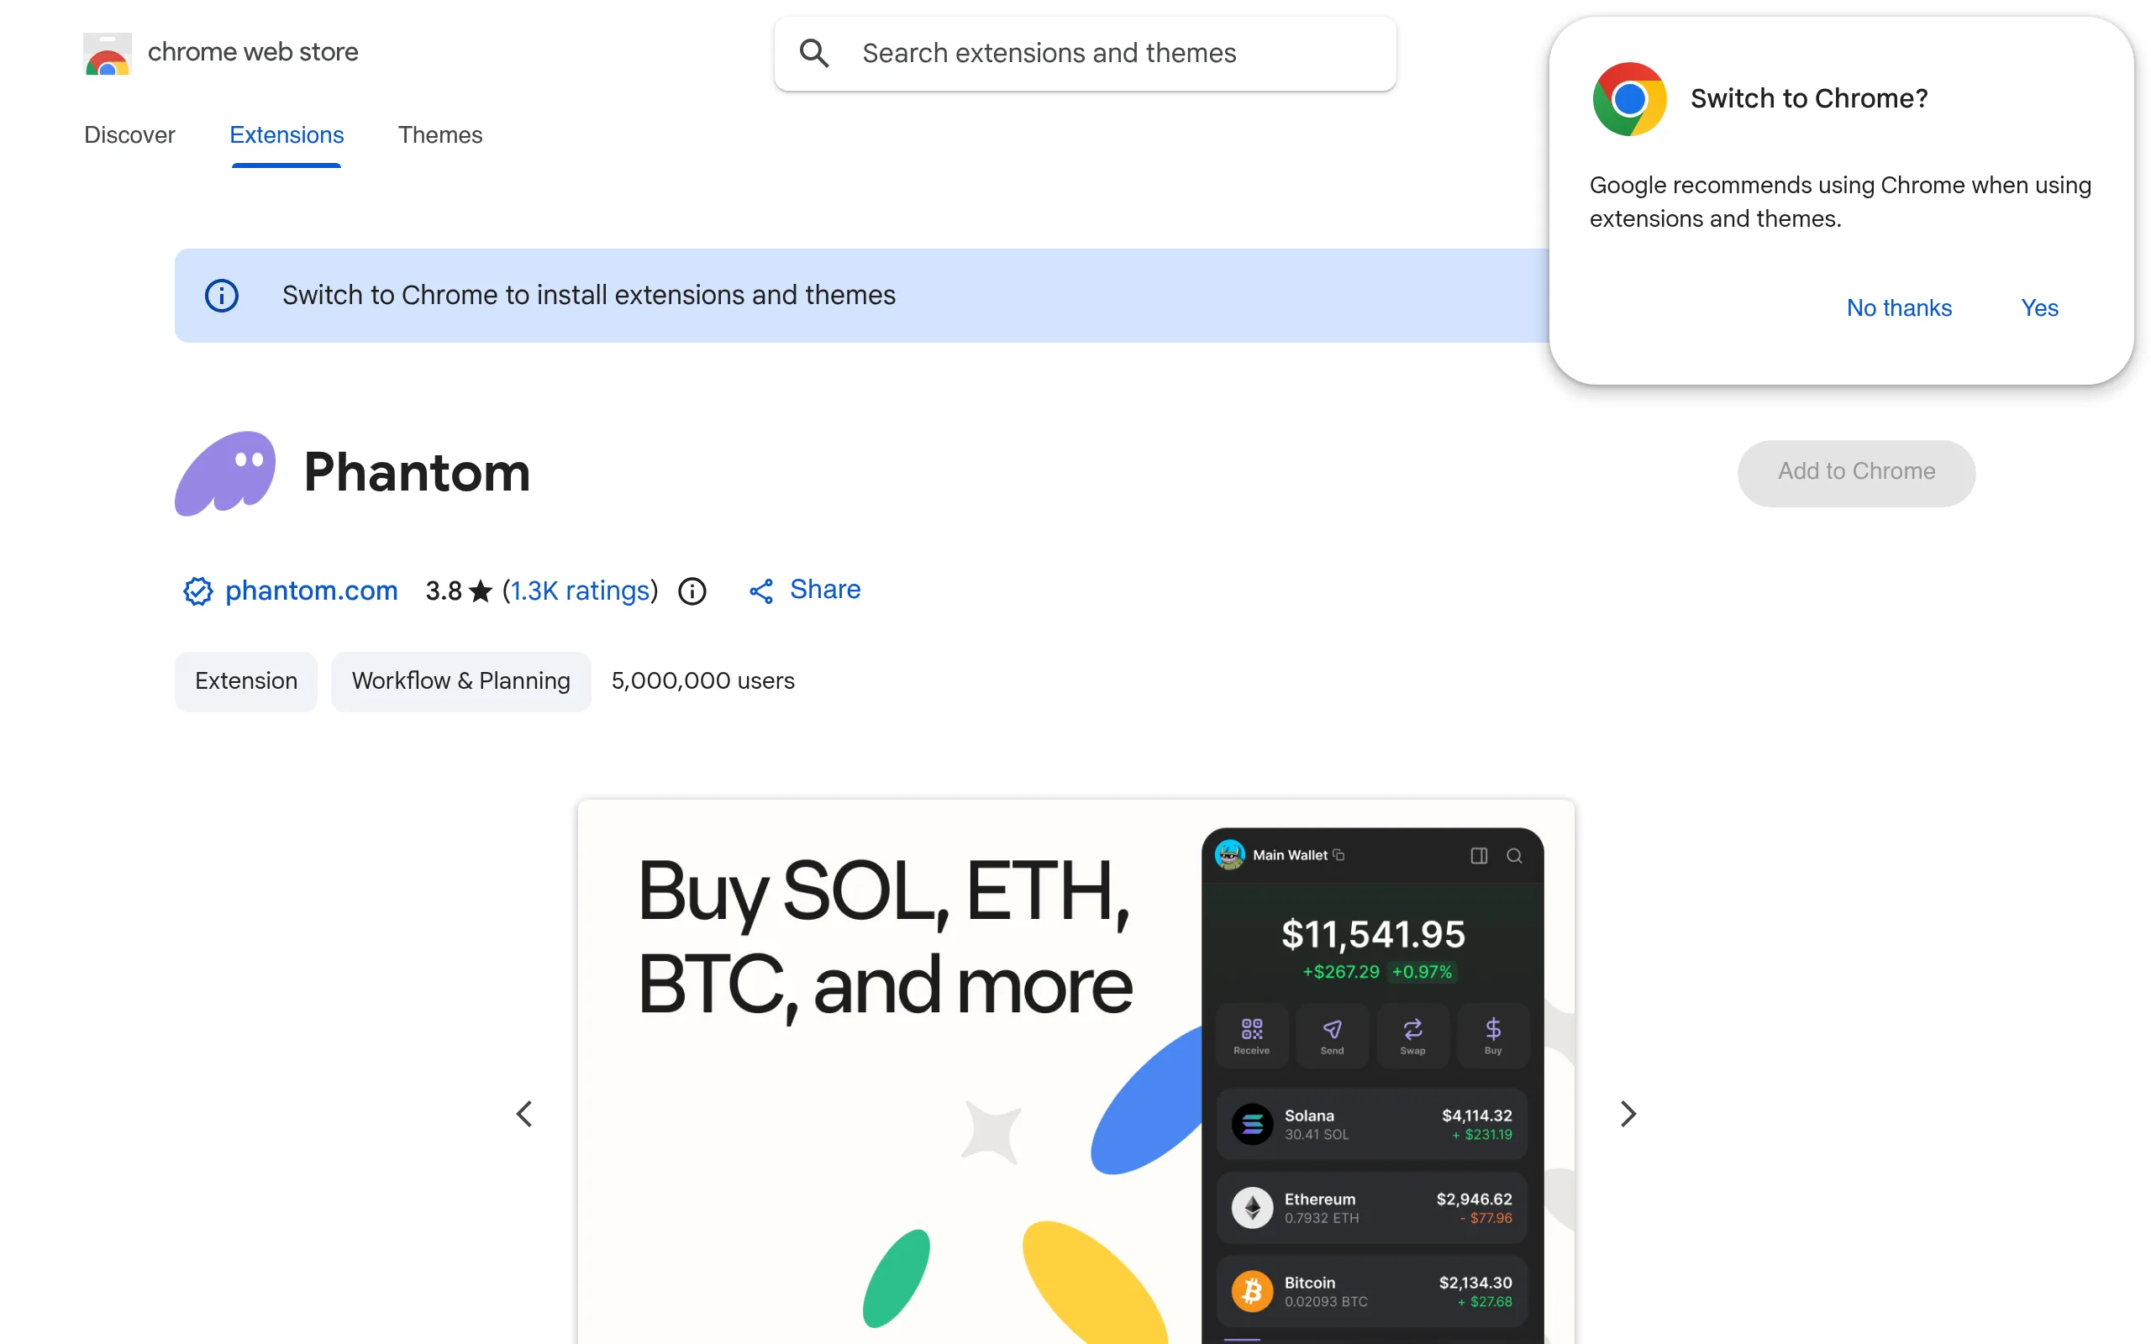The height and width of the screenshot is (1344, 2151).
Task: Click the Add to Chrome button
Action: click(x=1856, y=472)
